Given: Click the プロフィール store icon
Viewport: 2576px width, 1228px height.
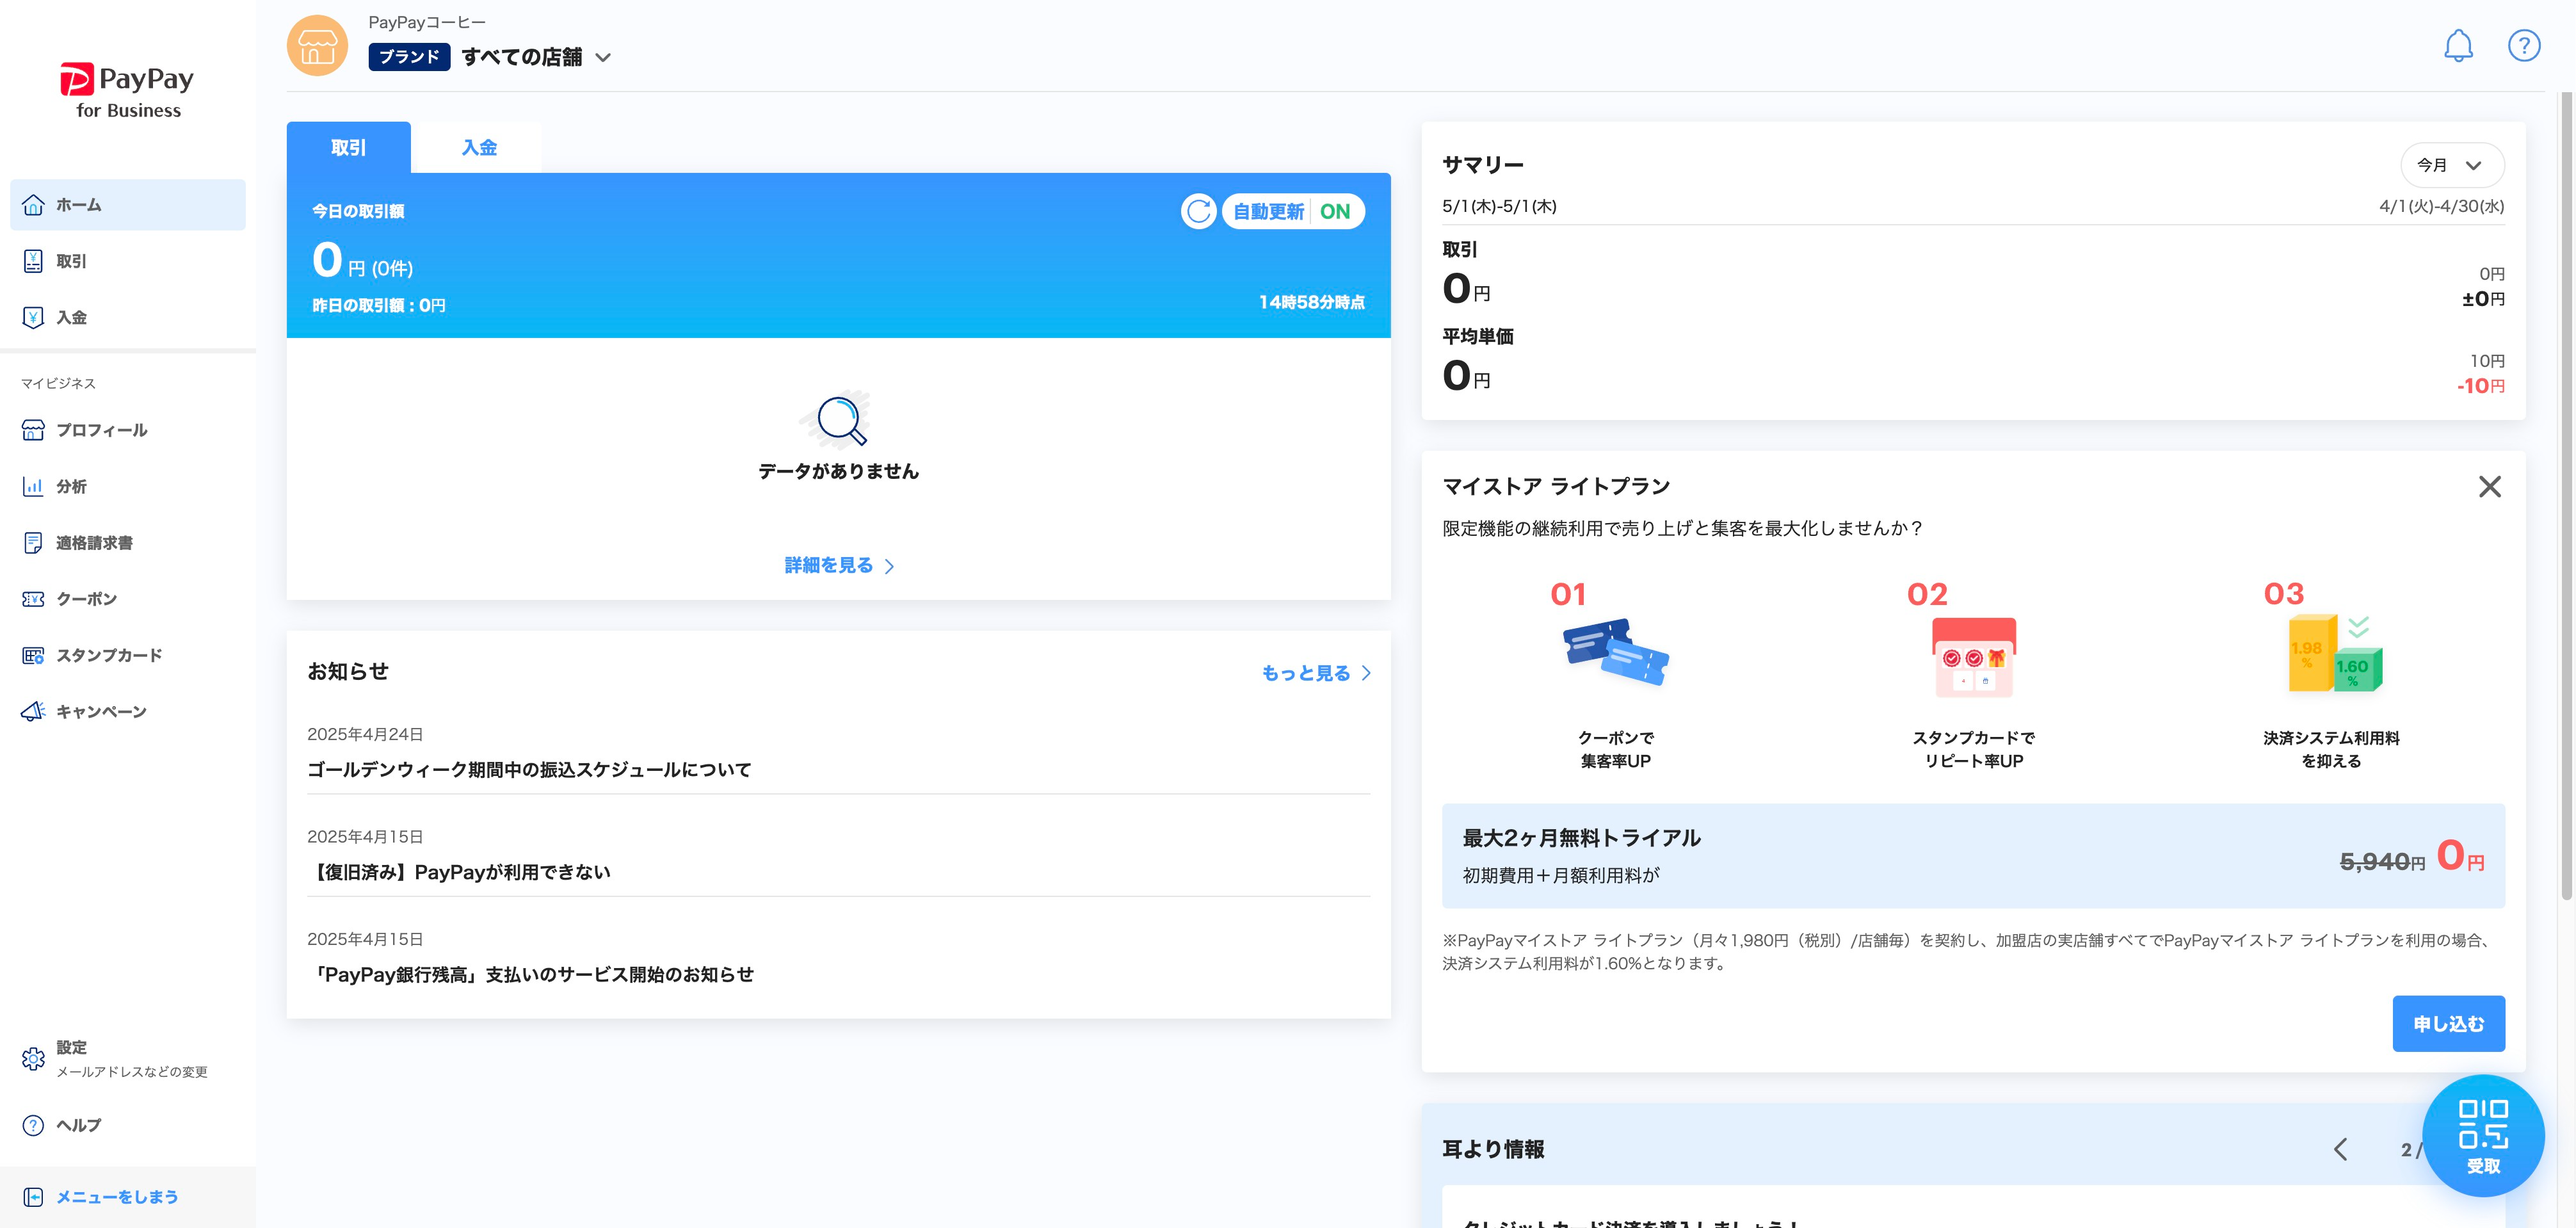Looking at the screenshot, I should click(x=33, y=430).
